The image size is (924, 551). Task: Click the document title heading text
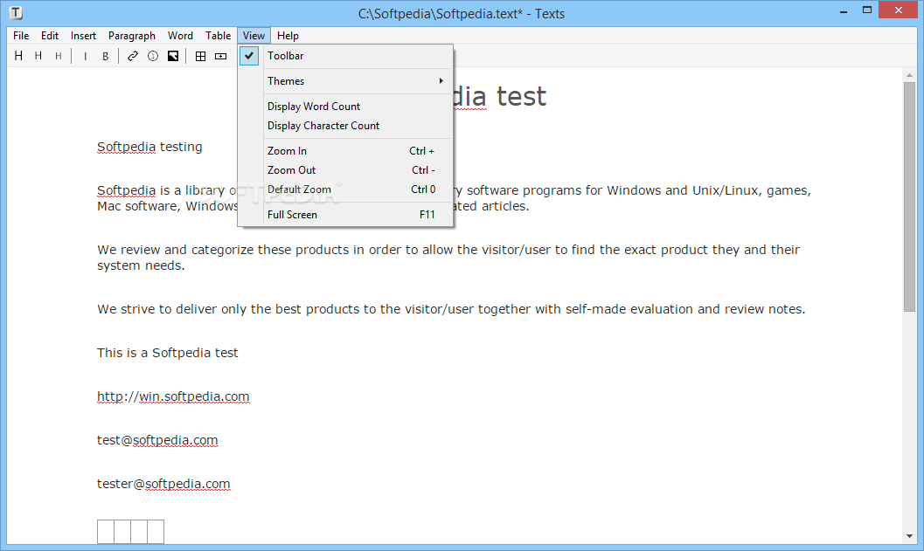pyautogui.click(x=500, y=97)
